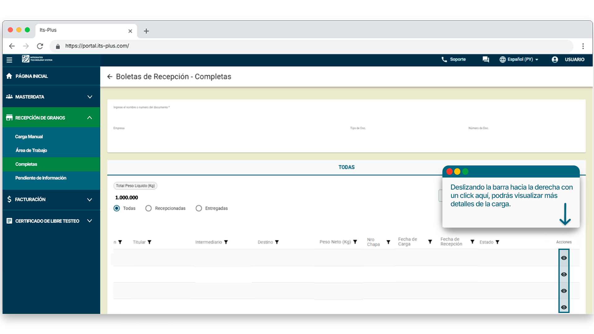594x334 pixels.
Task: Select the Entregadas radio button
Action: pos(199,208)
